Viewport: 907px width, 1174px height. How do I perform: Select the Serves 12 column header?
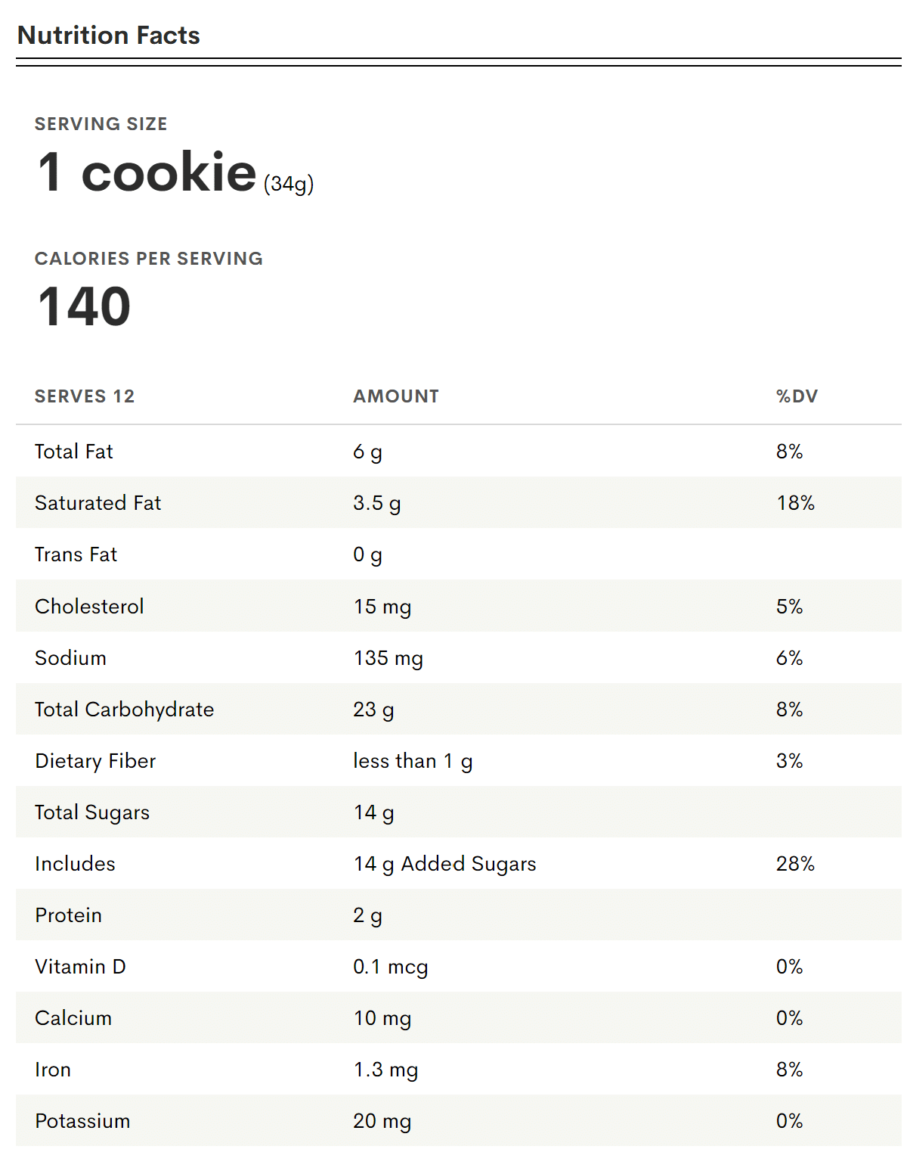point(85,396)
